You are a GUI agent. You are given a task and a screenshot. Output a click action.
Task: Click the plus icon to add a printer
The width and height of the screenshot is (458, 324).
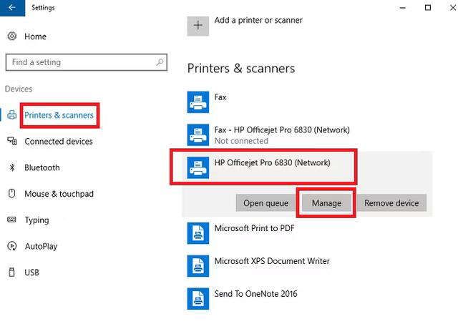tap(198, 26)
